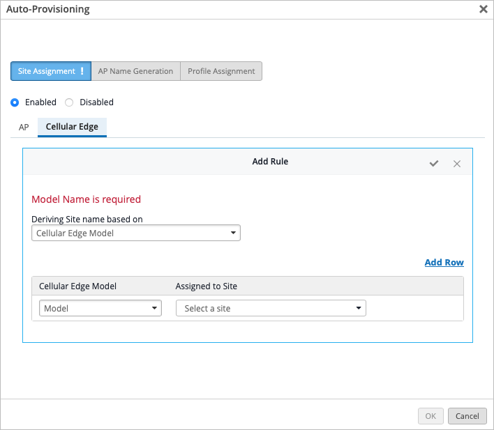Expand the Model dropdown
The image size is (494, 430).
pos(100,308)
